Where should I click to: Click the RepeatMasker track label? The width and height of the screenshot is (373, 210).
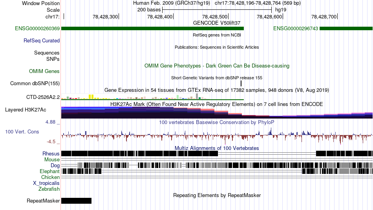point(43,201)
